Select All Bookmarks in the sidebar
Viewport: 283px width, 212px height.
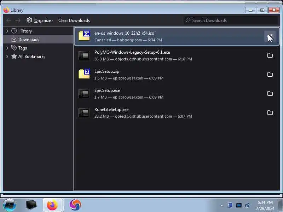(32, 57)
